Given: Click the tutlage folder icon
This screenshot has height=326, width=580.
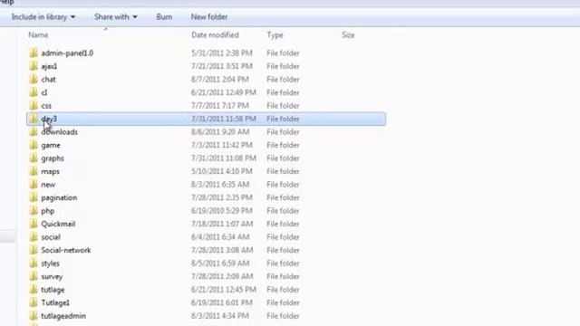Looking at the screenshot, I should (34, 290).
